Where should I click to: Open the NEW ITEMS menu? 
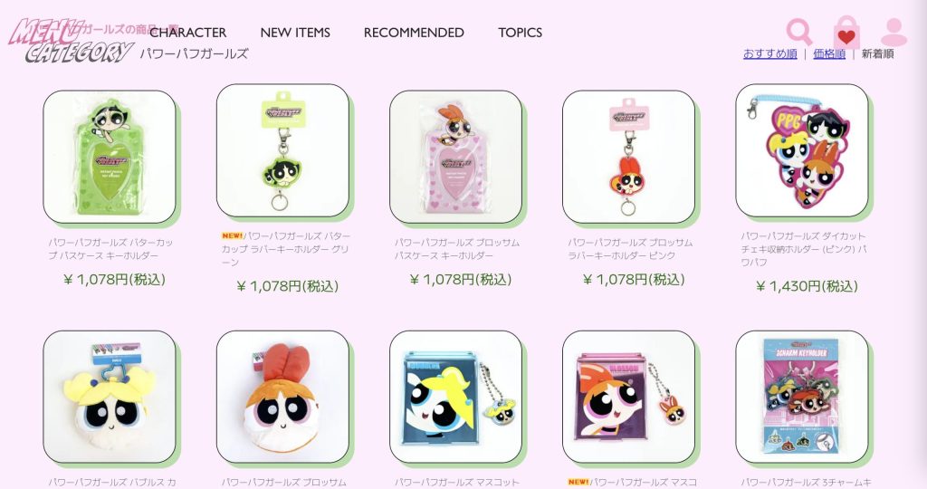pos(295,33)
